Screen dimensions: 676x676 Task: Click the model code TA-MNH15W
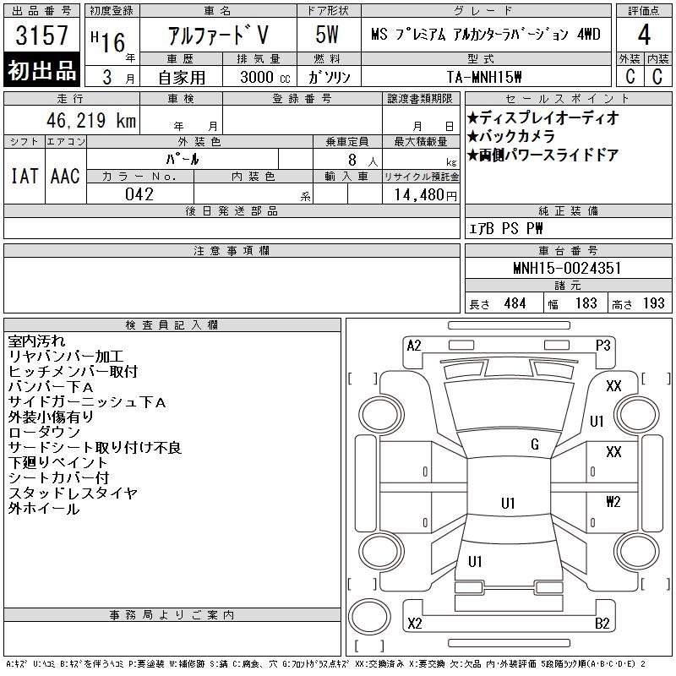point(484,77)
